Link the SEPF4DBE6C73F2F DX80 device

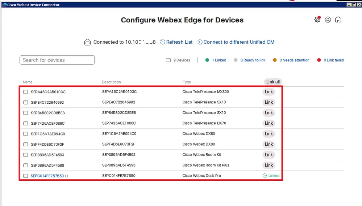point(269,144)
